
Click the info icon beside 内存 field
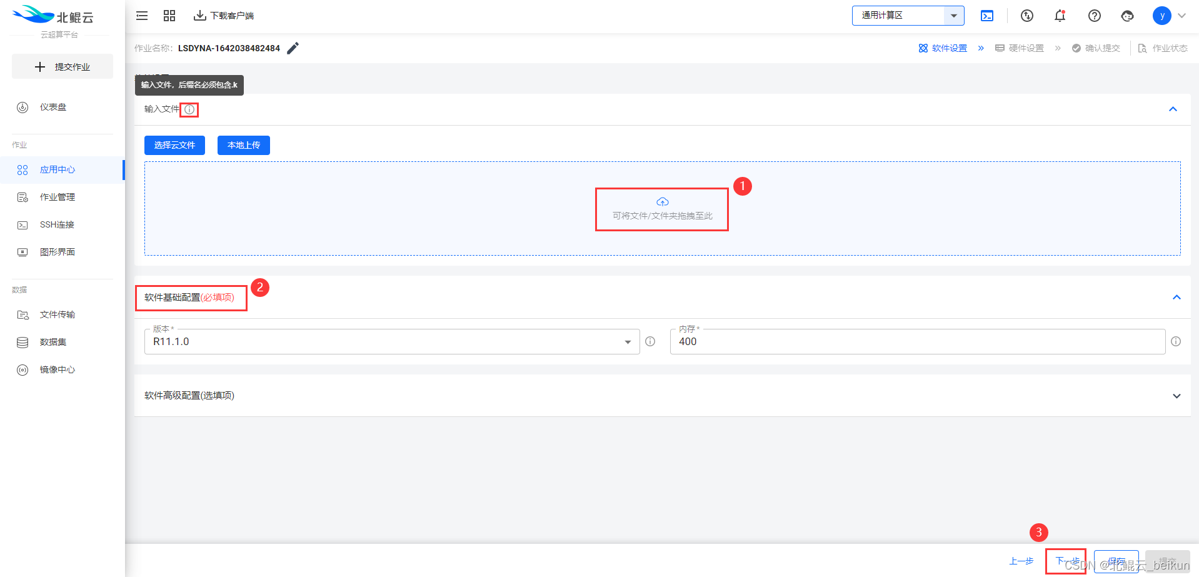1176,341
